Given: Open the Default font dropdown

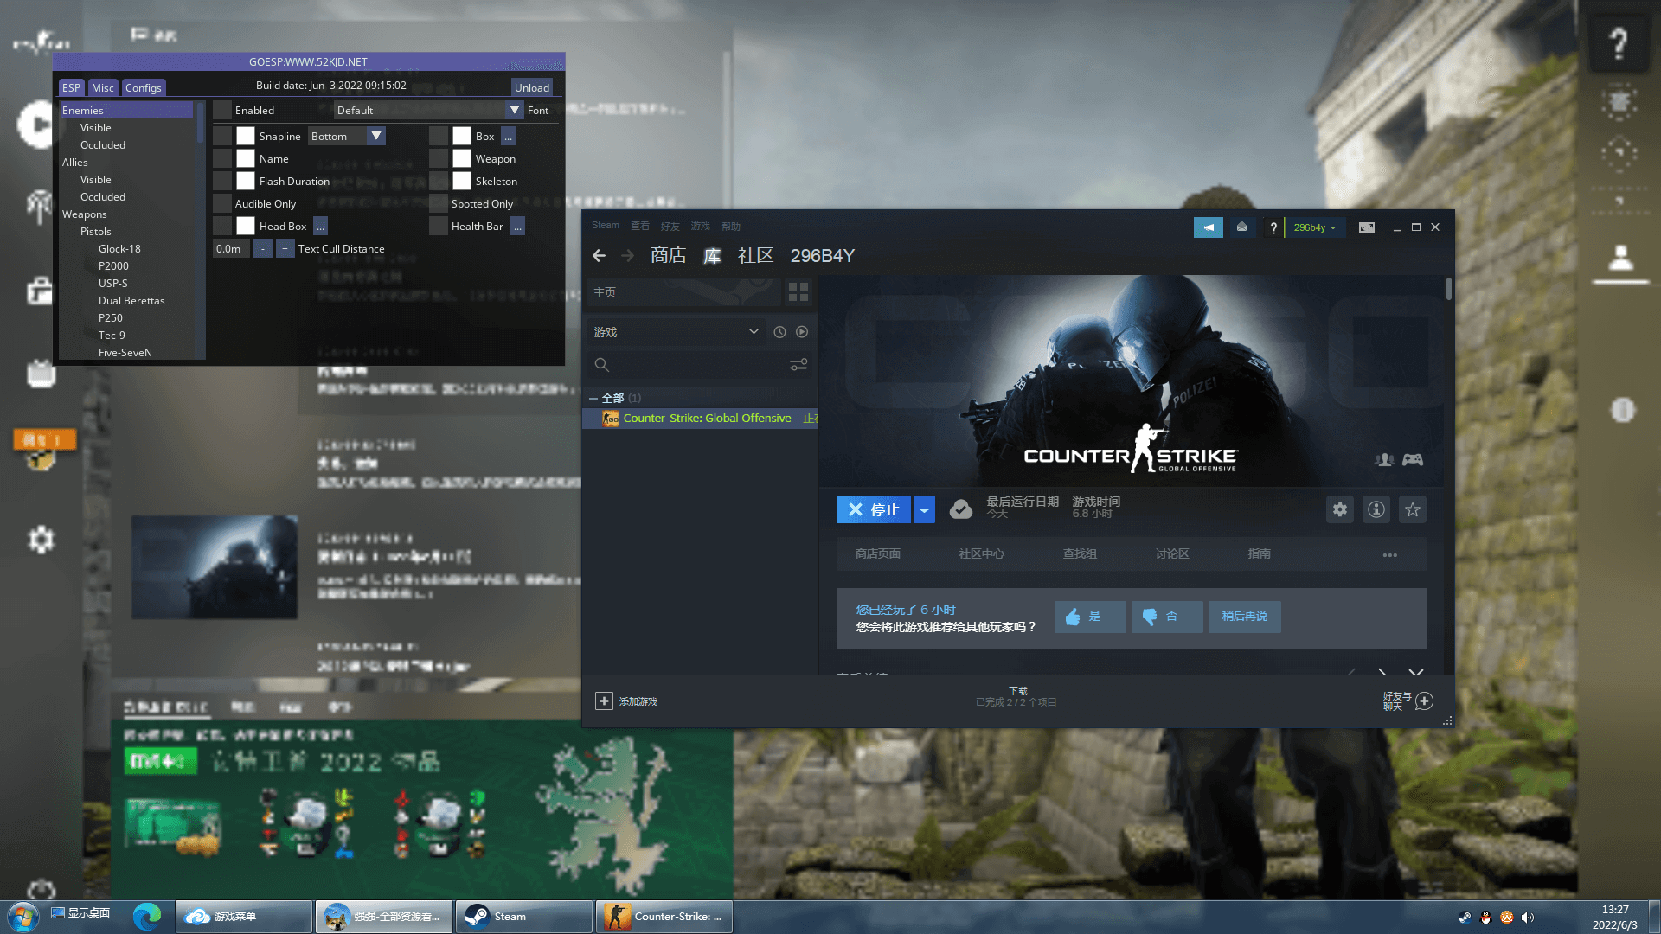Looking at the screenshot, I should coord(428,110).
